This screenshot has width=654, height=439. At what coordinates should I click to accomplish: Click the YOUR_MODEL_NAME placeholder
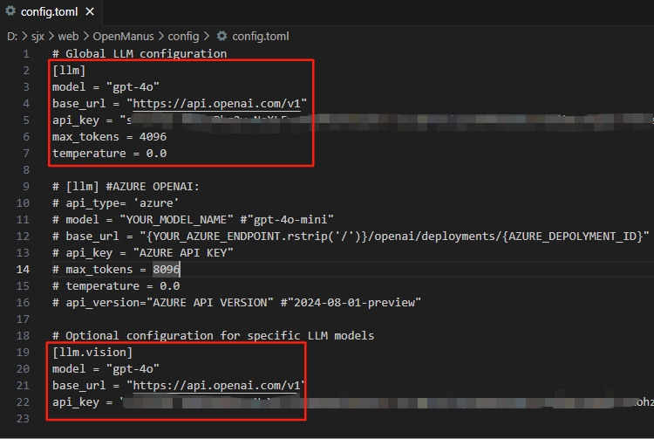click(x=176, y=220)
